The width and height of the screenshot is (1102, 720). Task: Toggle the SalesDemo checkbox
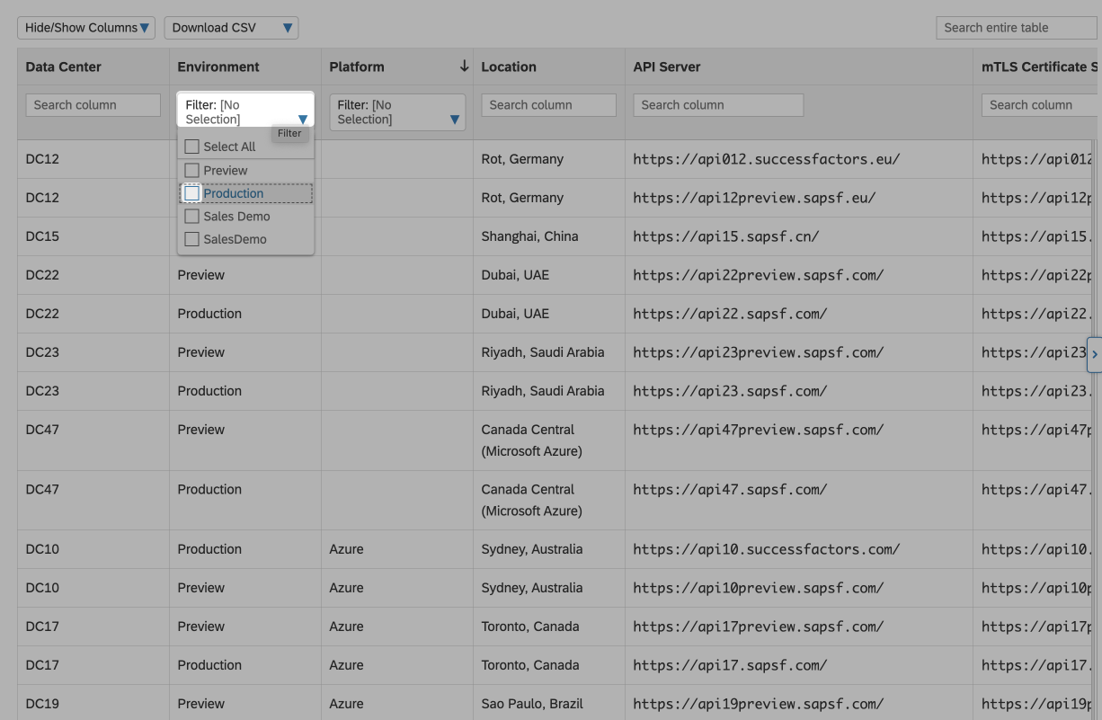point(191,240)
